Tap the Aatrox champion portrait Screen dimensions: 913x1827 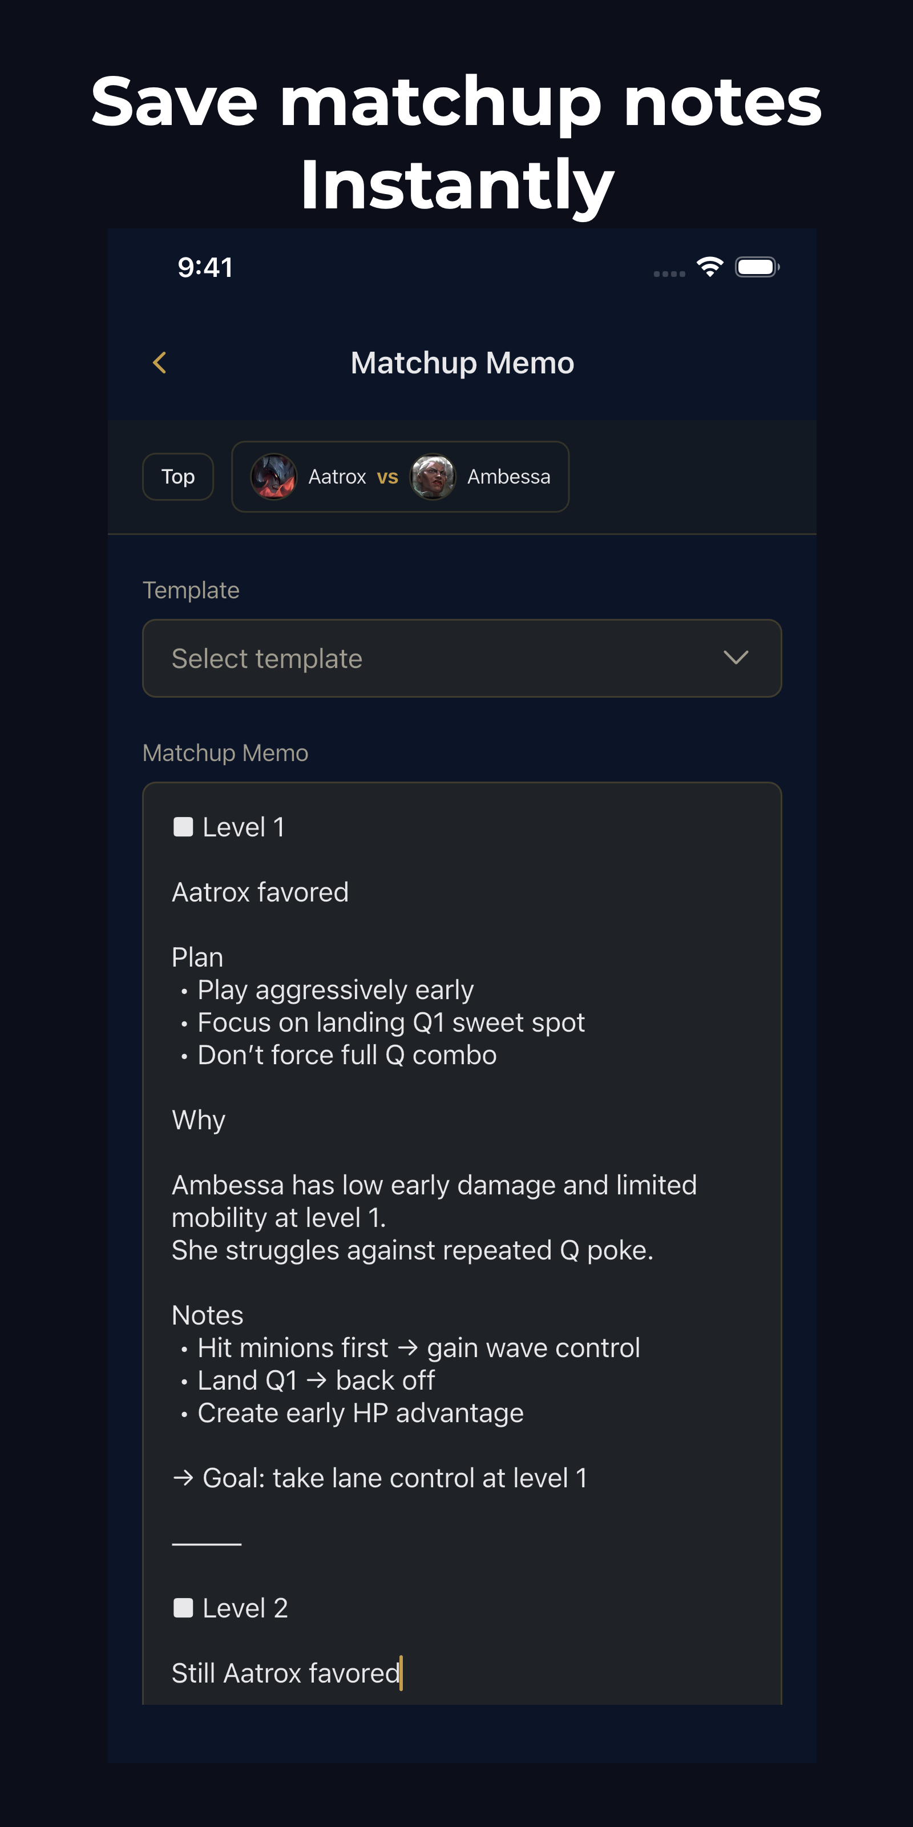[275, 477]
